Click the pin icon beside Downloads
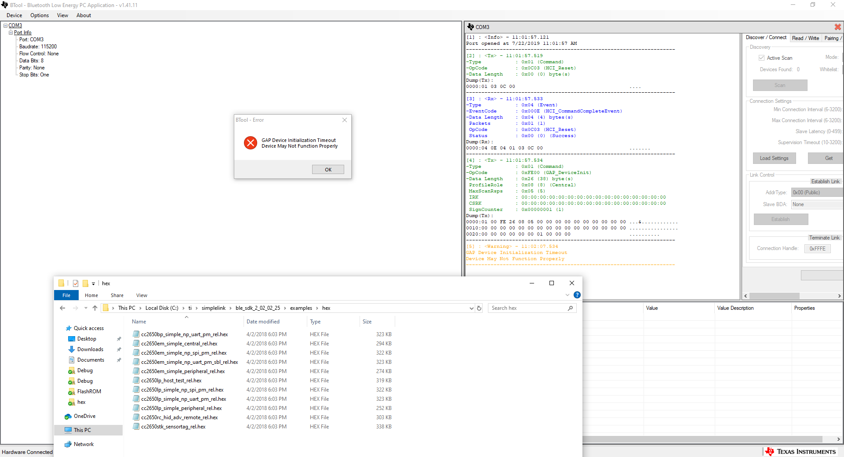This screenshot has height=457, width=844. [x=119, y=349]
